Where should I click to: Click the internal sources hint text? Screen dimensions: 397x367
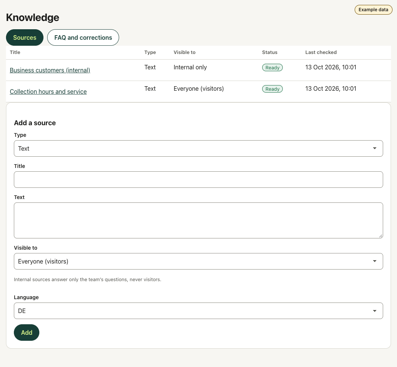pos(87,280)
